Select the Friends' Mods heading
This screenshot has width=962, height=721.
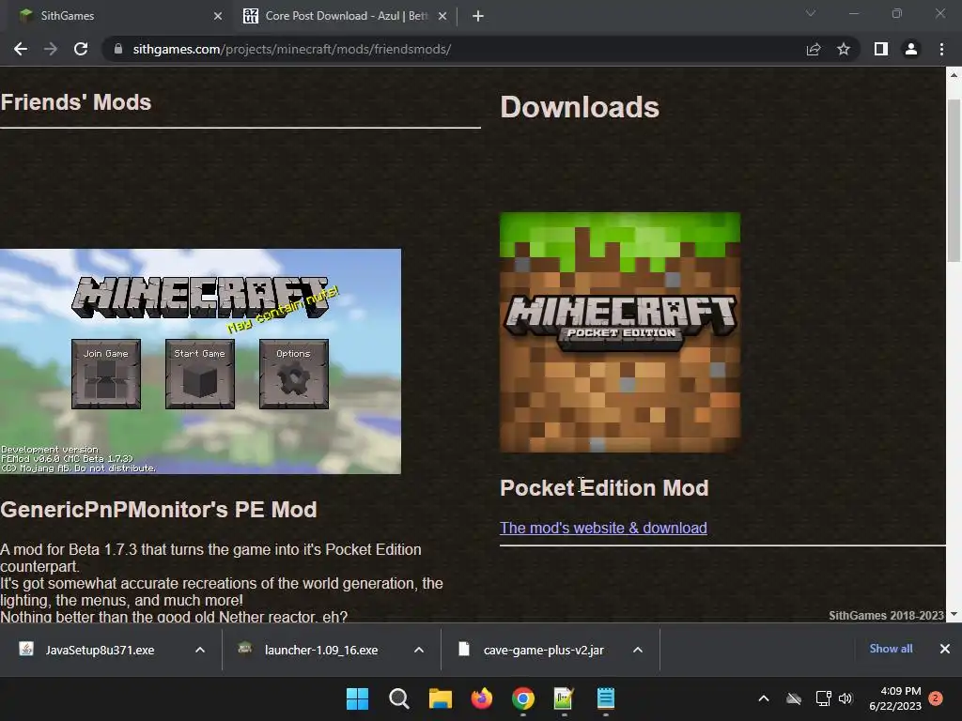coord(76,102)
